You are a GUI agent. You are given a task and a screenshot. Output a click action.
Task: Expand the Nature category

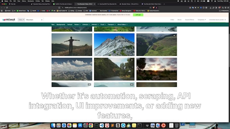point(77,24)
